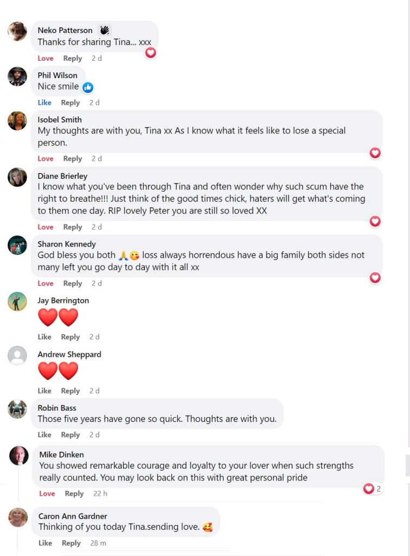Open Isobel Smith's profile name link
The width and height of the screenshot is (410, 556).
[60, 119]
